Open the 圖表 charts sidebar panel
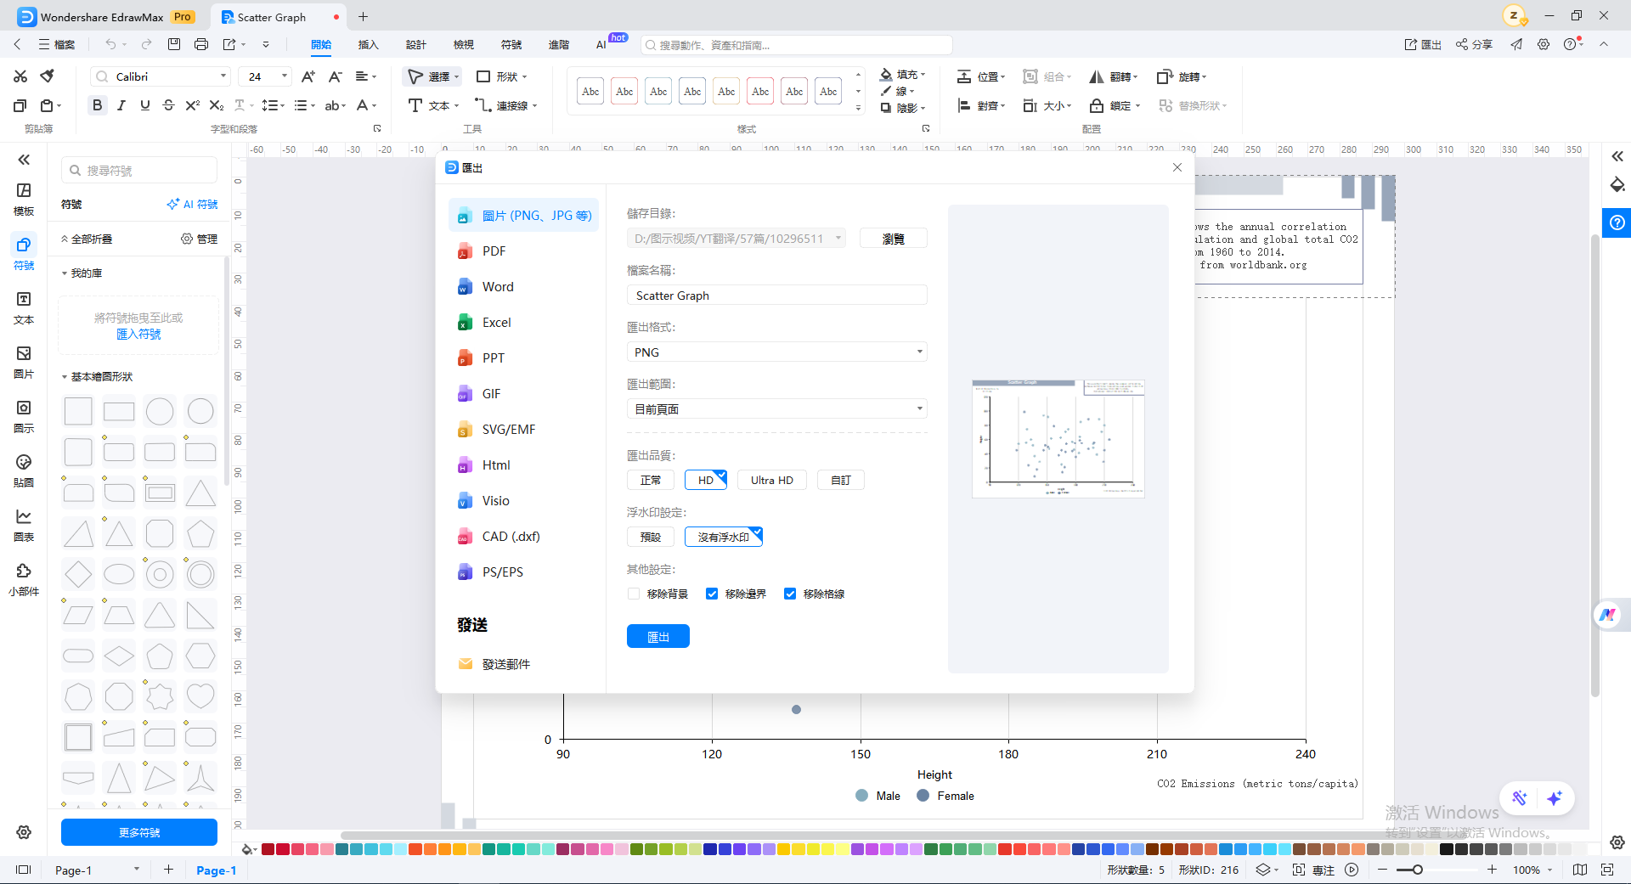Viewport: 1631px width, 884px height. (24, 525)
